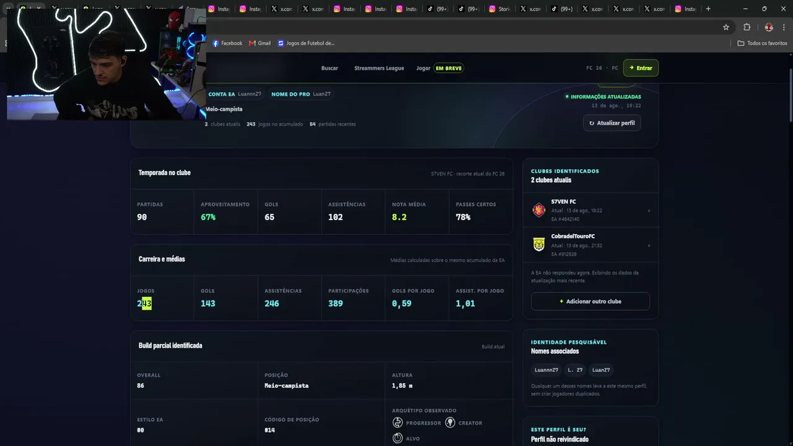Click the Build parcial identificada heading
Image resolution: width=793 pixels, height=446 pixels.
pos(170,346)
